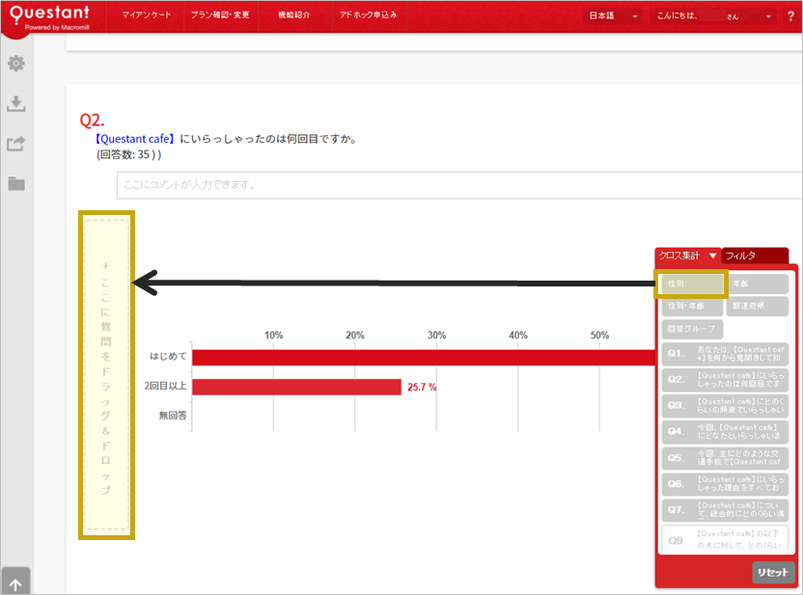Click the download icon in left sidebar
Screen dimensions: 803x595
pyautogui.click(x=15, y=103)
